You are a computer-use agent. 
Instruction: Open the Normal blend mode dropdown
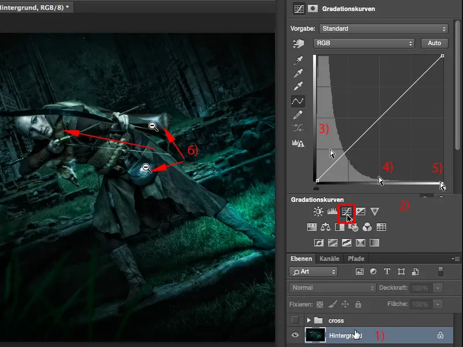(x=332, y=287)
